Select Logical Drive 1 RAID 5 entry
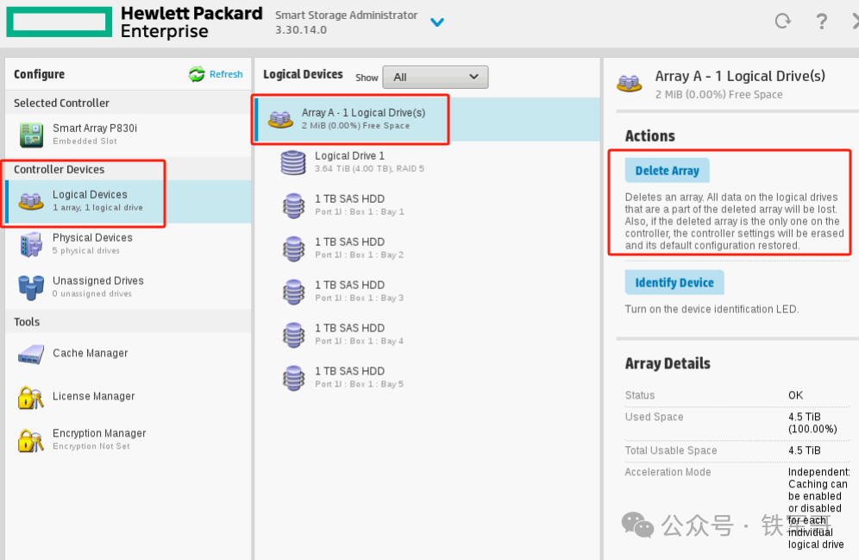859x560 pixels. pos(427,162)
